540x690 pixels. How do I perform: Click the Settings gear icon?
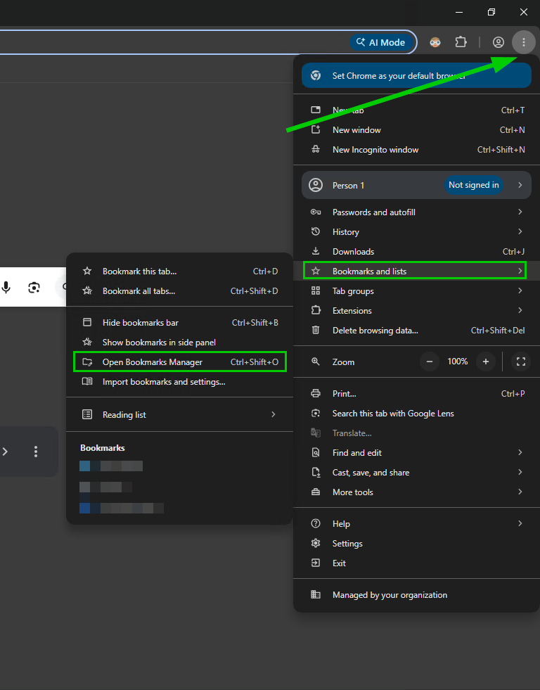click(x=316, y=543)
